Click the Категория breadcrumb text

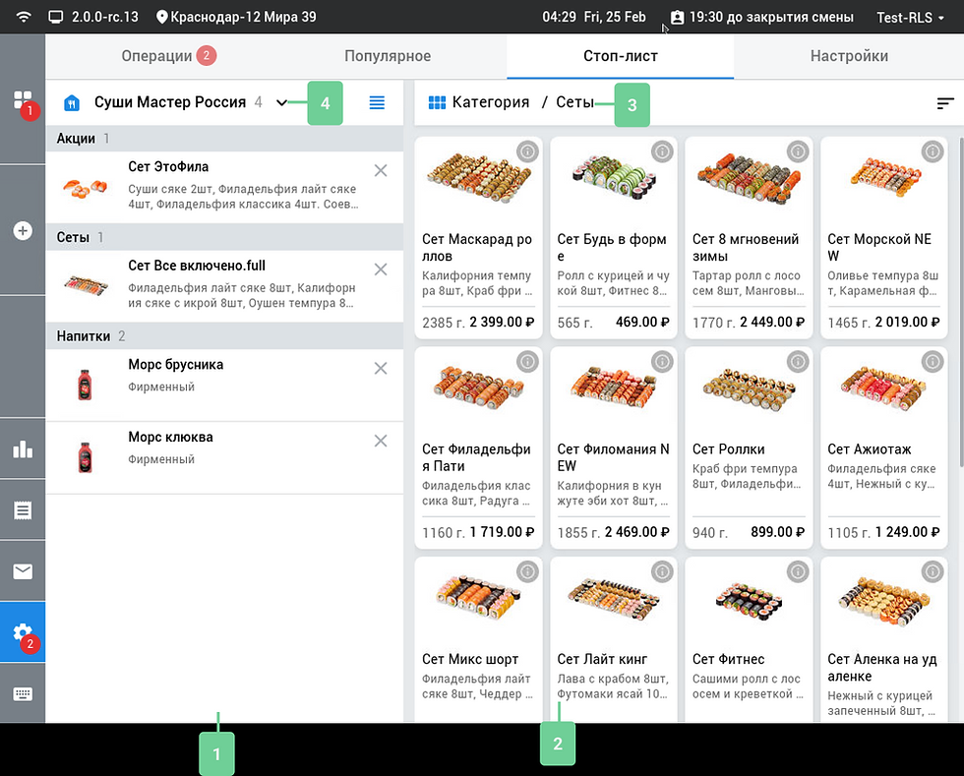pyautogui.click(x=490, y=102)
